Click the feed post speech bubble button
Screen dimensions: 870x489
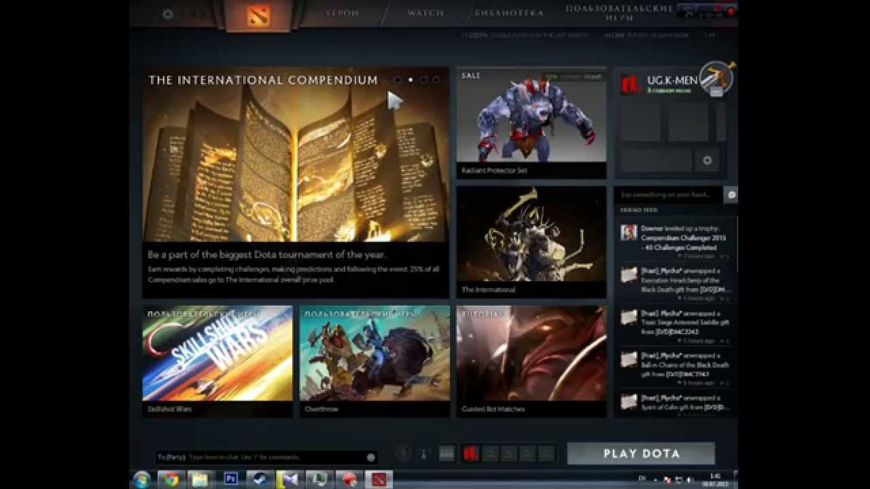731,194
